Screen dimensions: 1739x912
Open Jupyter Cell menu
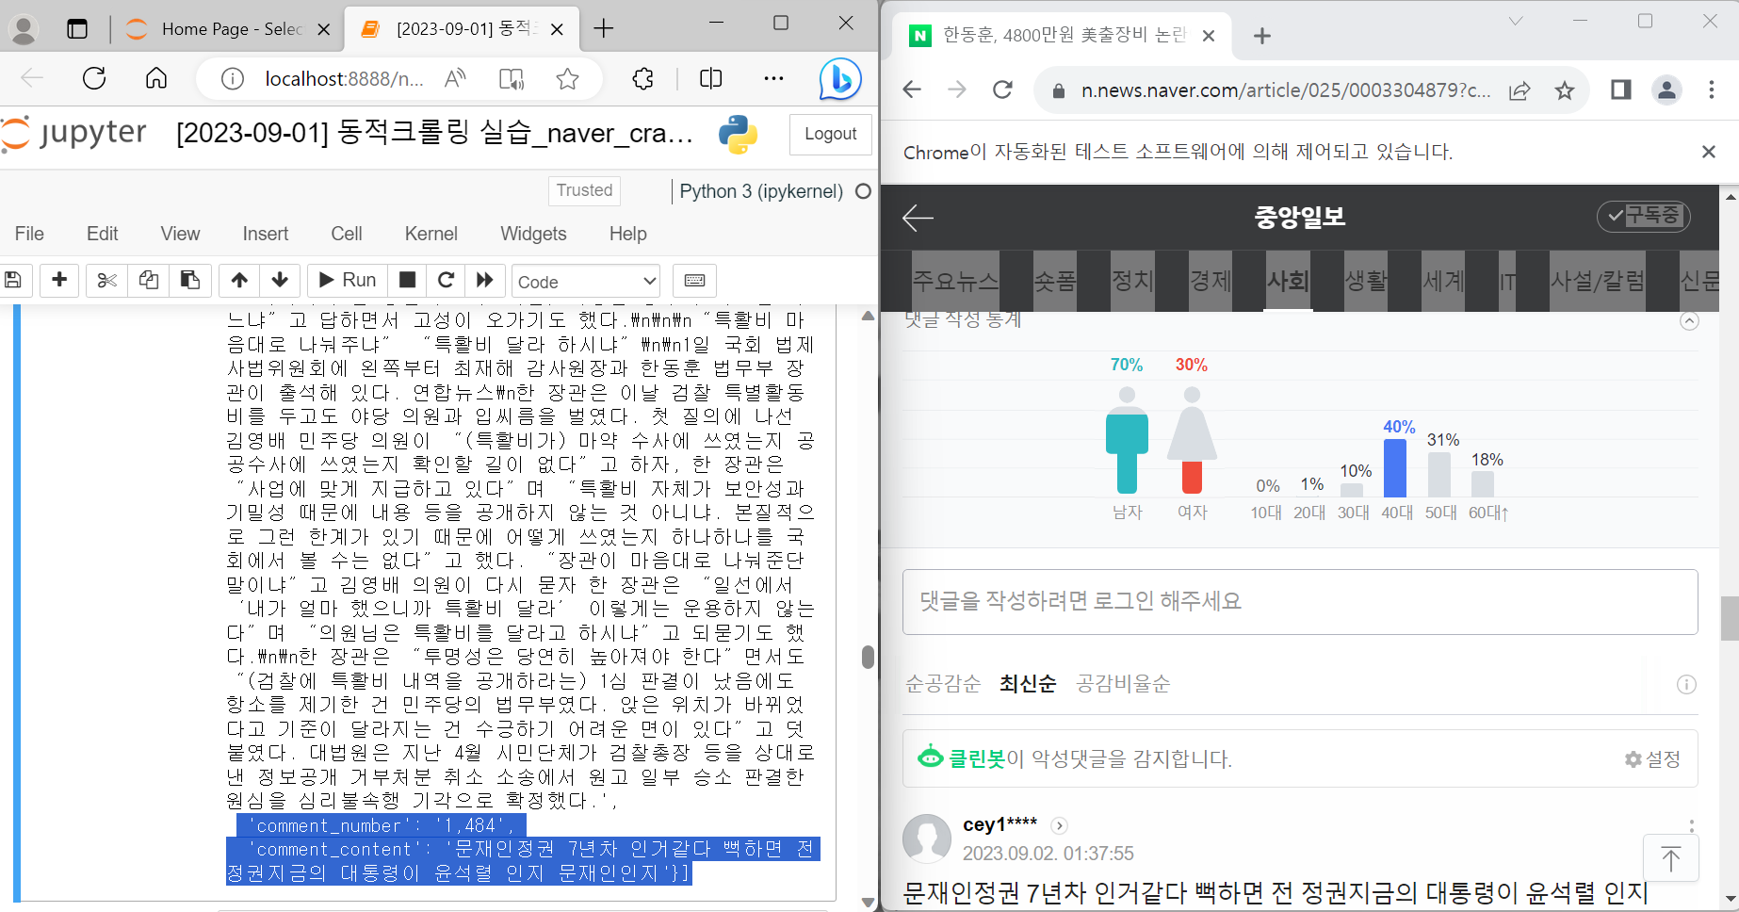coord(347,234)
